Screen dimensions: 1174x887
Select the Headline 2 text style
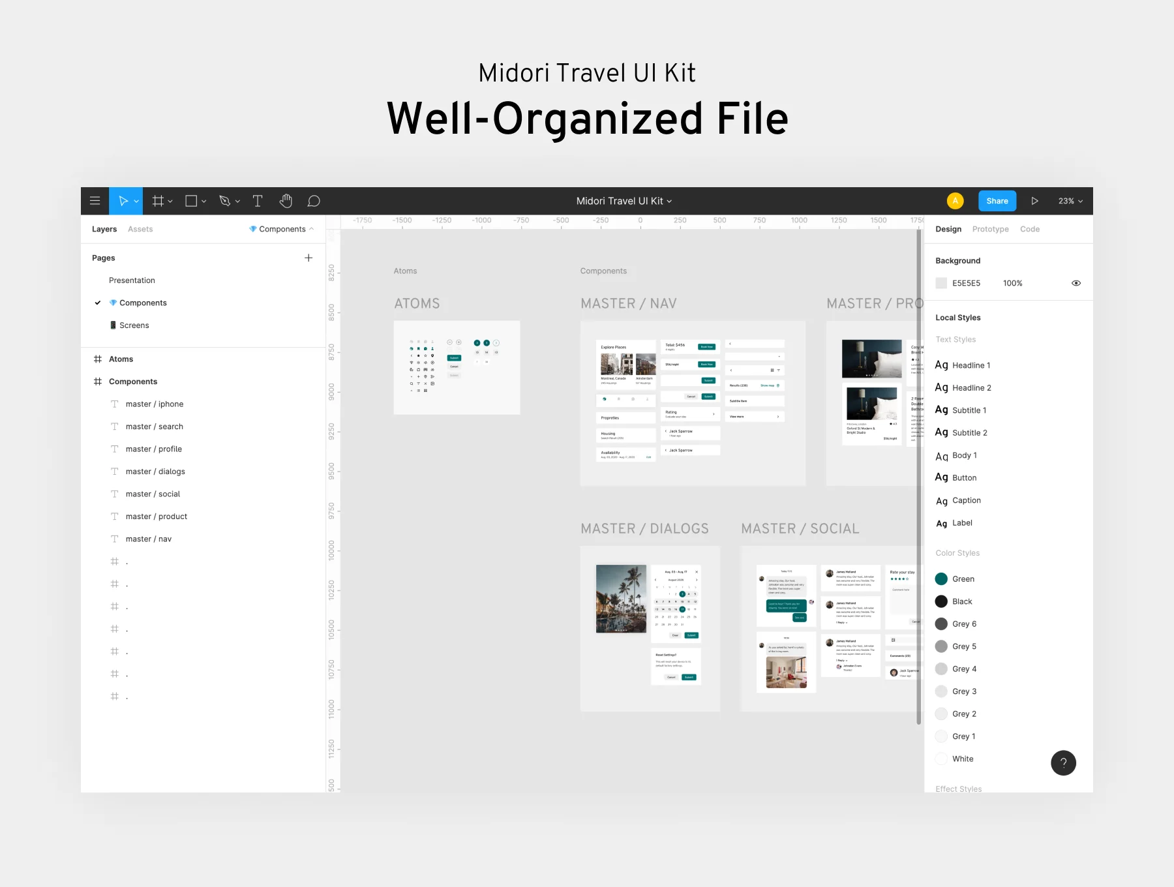(x=963, y=387)
